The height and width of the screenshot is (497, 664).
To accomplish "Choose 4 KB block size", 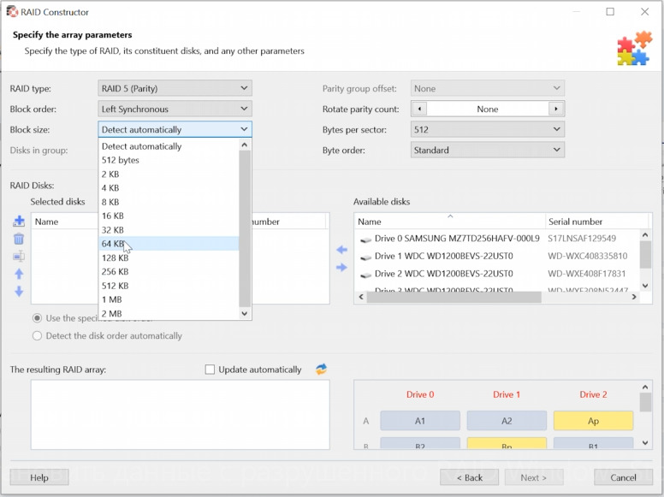I will pos(169,188).
